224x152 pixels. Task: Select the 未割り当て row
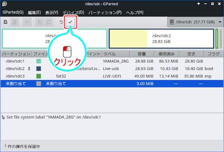[x=112, y=83]
